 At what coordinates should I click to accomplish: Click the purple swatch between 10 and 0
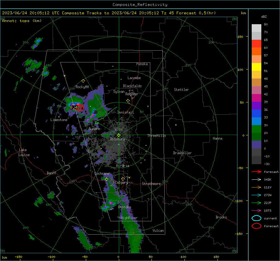tap(256, 145)
